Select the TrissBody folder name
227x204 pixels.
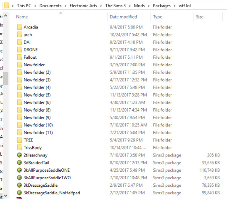[32, 148]
